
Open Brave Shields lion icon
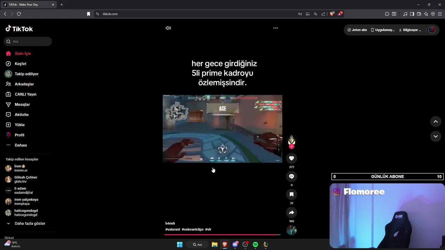[x=332, y=14]
